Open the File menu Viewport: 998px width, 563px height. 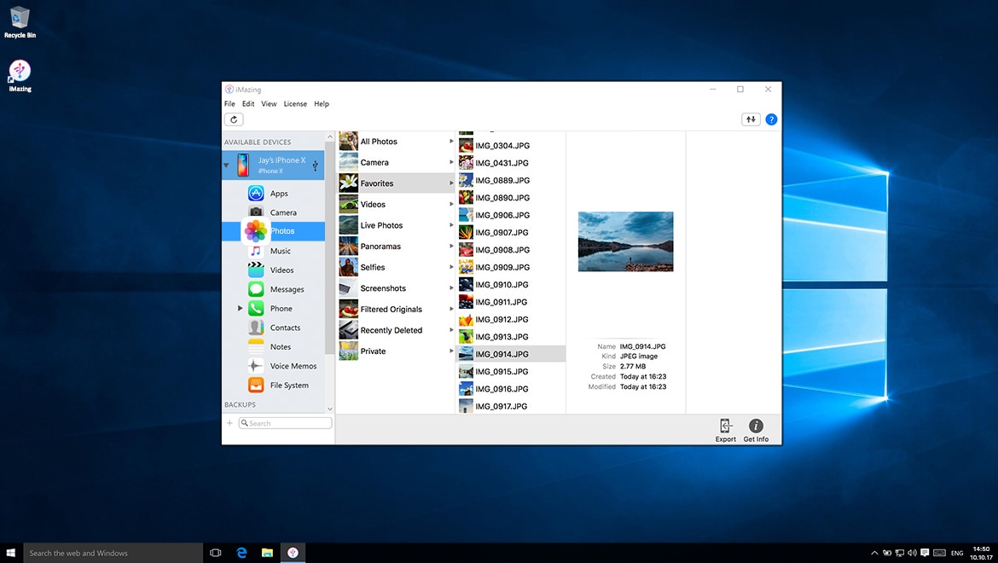pyautogui.click(x=229, y=104)
